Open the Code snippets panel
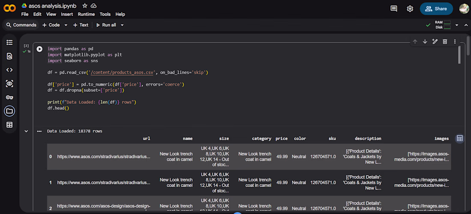471x214 pixels. [x=9, y=70]
